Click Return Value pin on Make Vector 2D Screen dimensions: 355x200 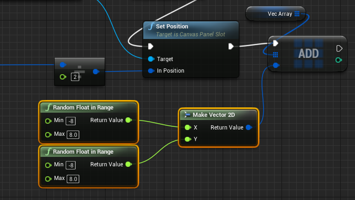[x=249, y=127]
